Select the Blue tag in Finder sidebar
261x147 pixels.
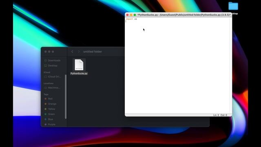click(x=49, y=119)
